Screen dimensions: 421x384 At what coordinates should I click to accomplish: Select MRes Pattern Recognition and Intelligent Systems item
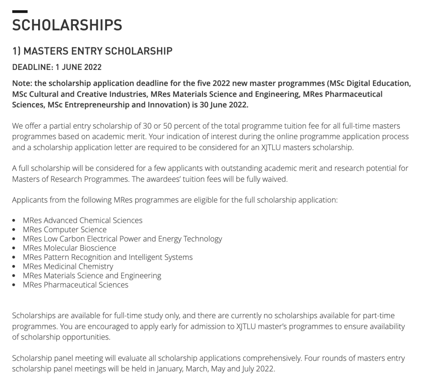(x=108, y=257)
